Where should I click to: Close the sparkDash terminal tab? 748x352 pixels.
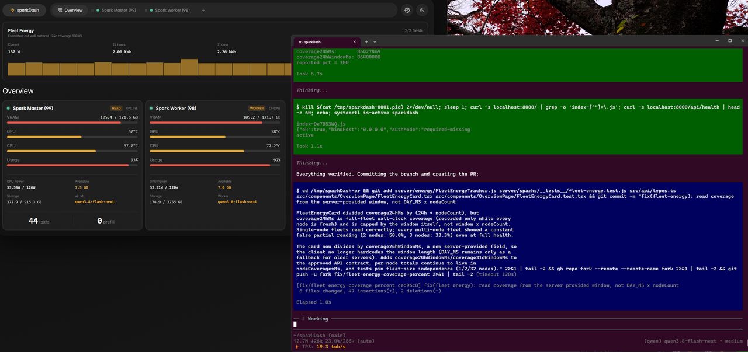coord(355,42)
